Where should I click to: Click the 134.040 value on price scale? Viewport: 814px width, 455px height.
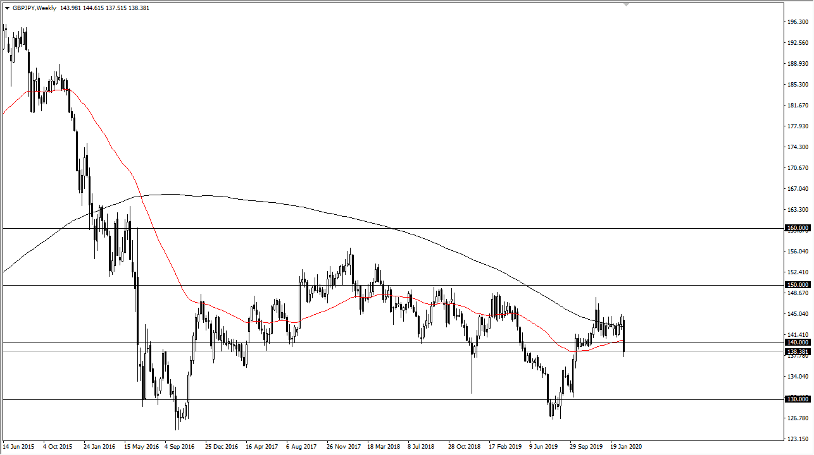pos(798,377)
